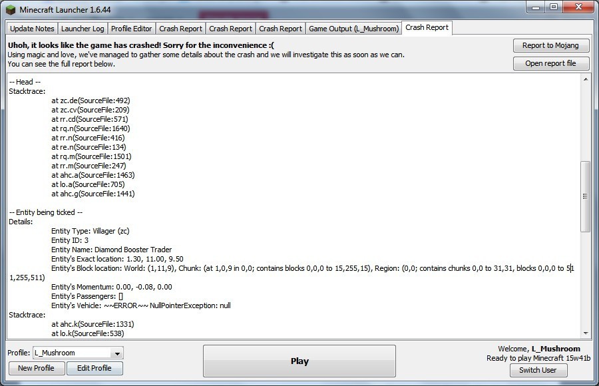Select the third Crash Report tab
Screen dimensions: 599x386
pos(280,29)
